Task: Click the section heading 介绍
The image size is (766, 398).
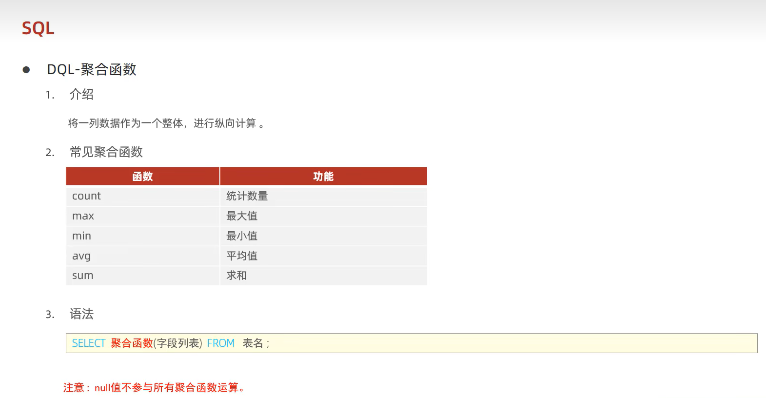Action: [81, 94]
